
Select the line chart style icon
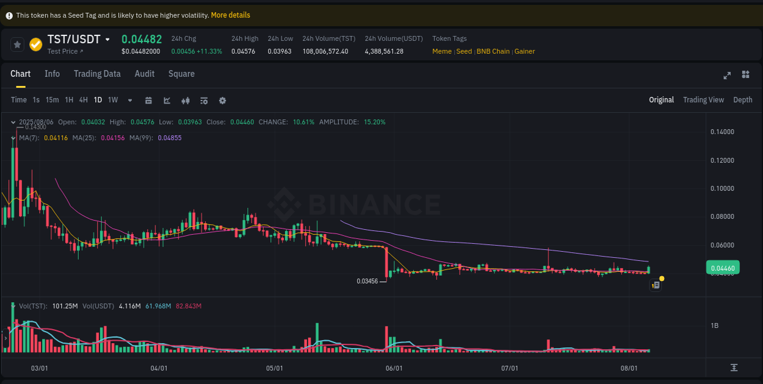(x=167, y=100)
